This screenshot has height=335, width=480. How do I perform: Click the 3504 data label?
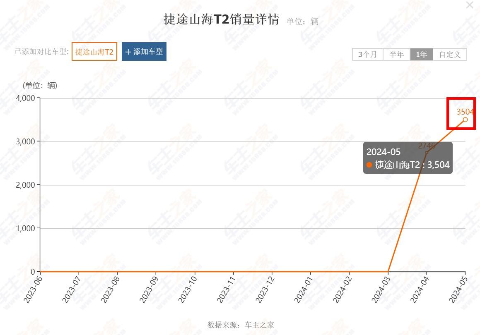coord(465,112)
